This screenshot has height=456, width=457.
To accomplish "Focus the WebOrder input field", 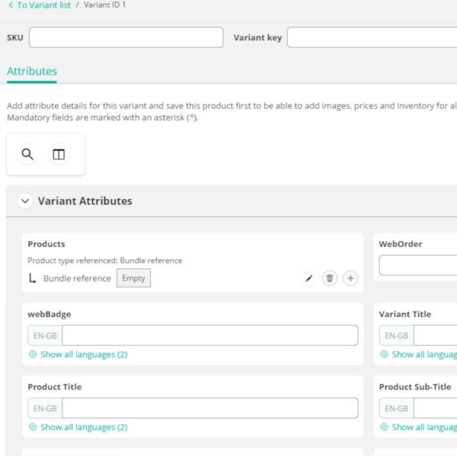I will (x=418, y=265).
